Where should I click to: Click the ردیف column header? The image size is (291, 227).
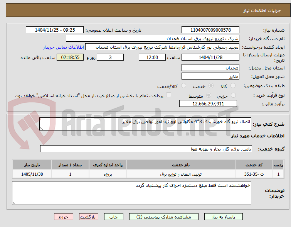[x=278, y=165]
